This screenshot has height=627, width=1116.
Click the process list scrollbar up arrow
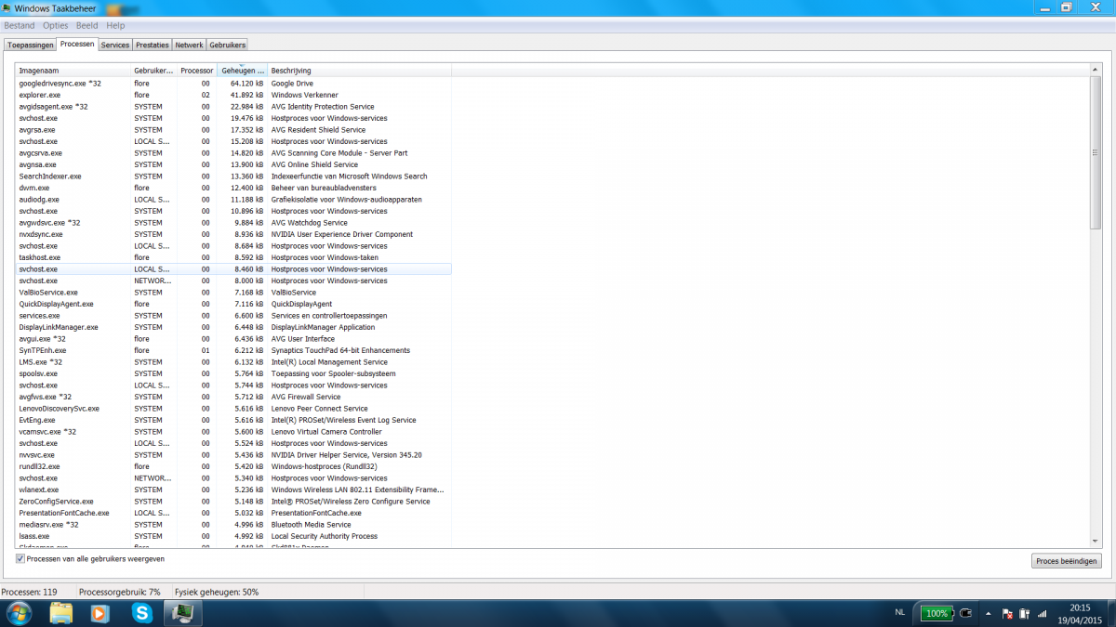point(1095,70)
